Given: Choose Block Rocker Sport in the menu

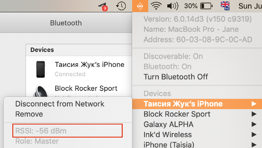Looking at the screenshot, I should [197, 114].
